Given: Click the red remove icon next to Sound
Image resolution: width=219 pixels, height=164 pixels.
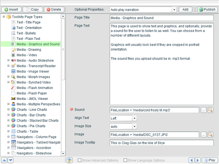Looking at the screenshot, I should (71, 110).
